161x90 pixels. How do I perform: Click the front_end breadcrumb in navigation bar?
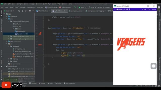pyautogui.click(x=40, y=7)
